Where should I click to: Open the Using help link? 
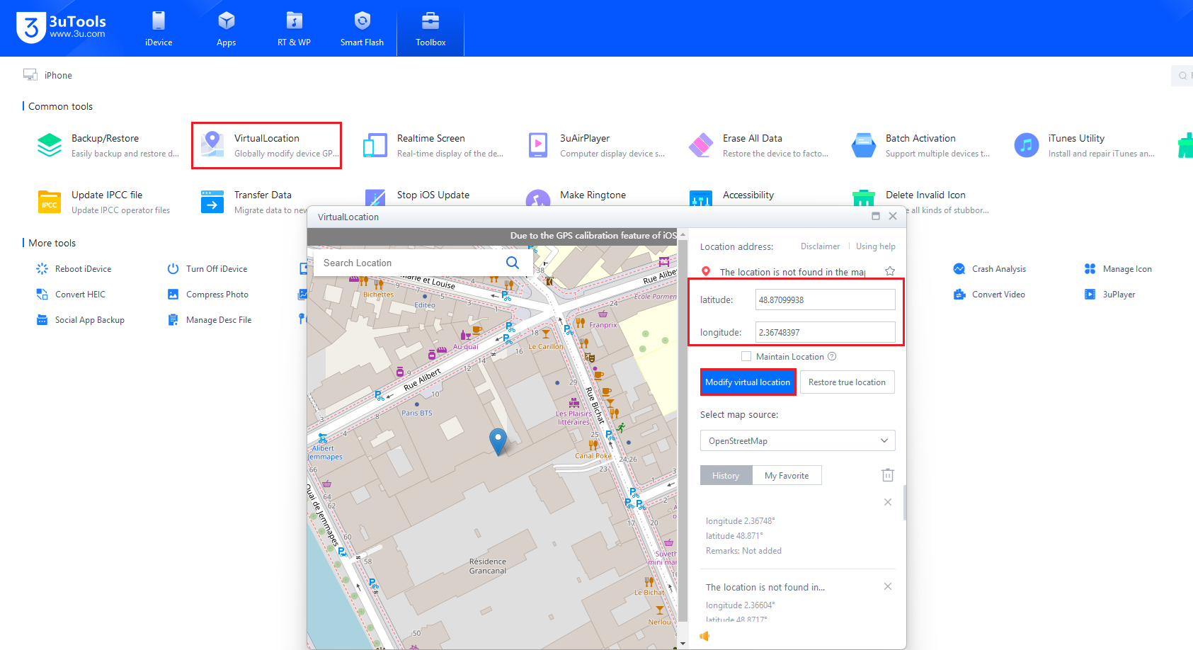pos(875,246)
